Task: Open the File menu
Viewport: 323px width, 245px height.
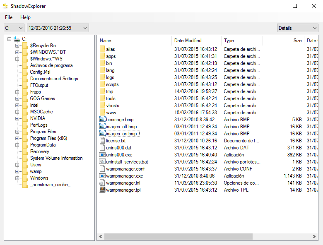Action: coord(9,17)
